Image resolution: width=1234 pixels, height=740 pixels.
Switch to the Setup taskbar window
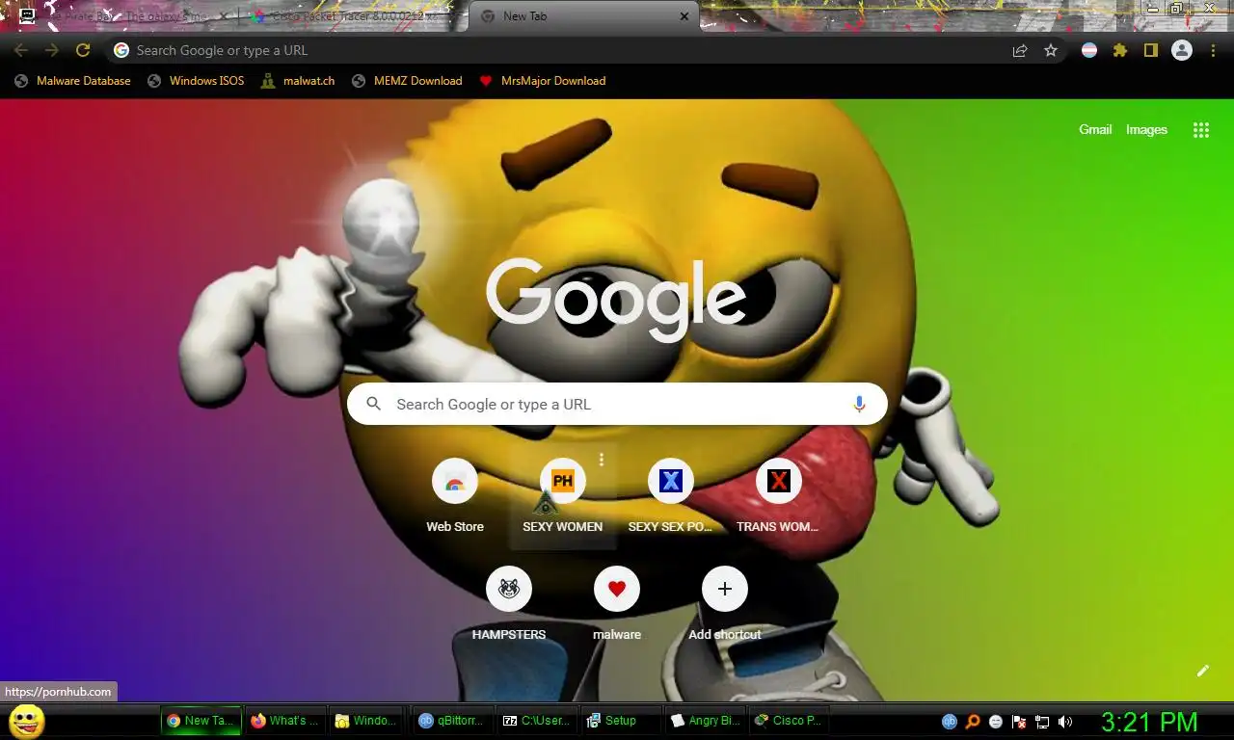click(x=620, y=721)
